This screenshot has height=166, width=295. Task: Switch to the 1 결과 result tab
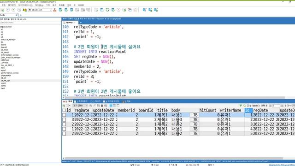pyautogui.click(x=68, y=101)
